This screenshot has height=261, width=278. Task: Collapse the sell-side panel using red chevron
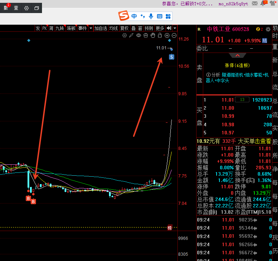(x=237, y=55)
